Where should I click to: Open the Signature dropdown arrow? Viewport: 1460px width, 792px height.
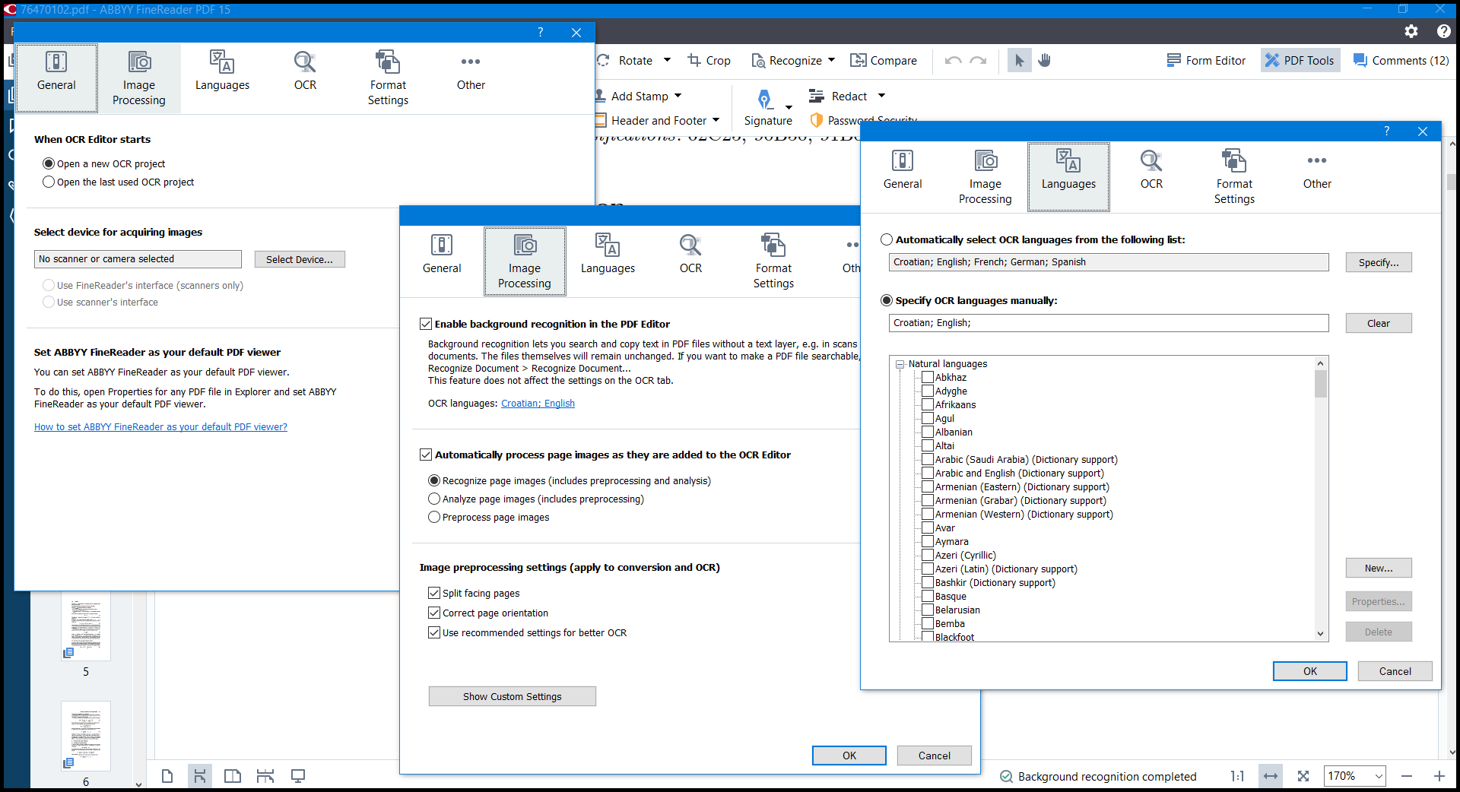click(x=789, y=107)
